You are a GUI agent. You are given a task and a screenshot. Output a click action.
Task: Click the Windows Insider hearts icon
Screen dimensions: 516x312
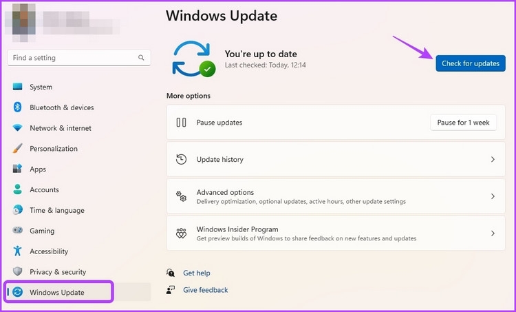pyautogui.click(x=182, y=233)
